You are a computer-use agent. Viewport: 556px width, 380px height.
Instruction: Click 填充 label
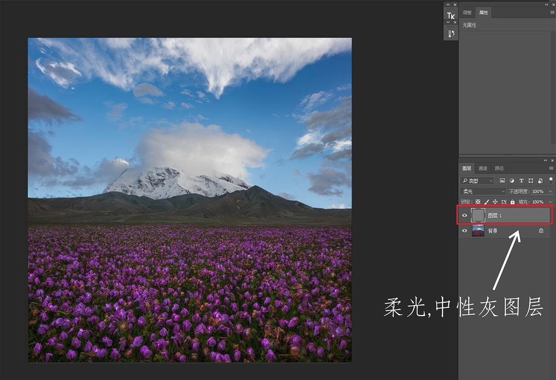(x=524, y=202)
